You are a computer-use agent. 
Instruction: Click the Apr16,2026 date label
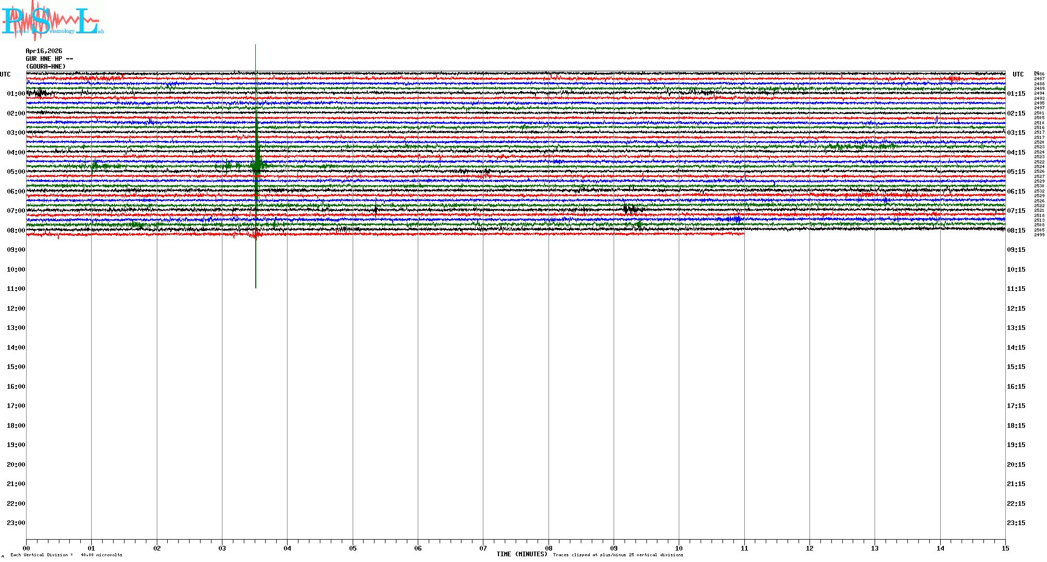coord(44,51)
